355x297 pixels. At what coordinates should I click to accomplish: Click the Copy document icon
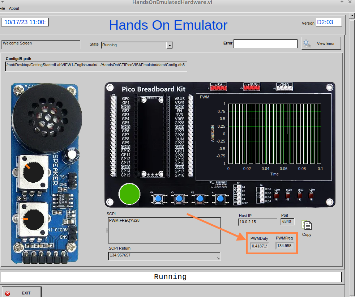pyautogui.click(x=307, y=225)
